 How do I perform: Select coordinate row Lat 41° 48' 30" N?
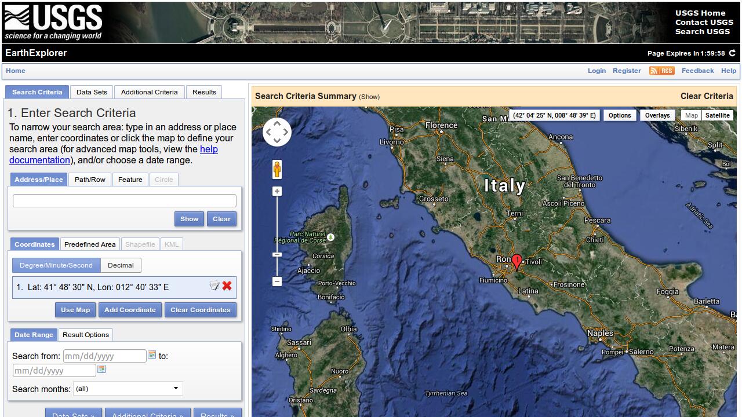pyautogui.click(x=124, y=287)
